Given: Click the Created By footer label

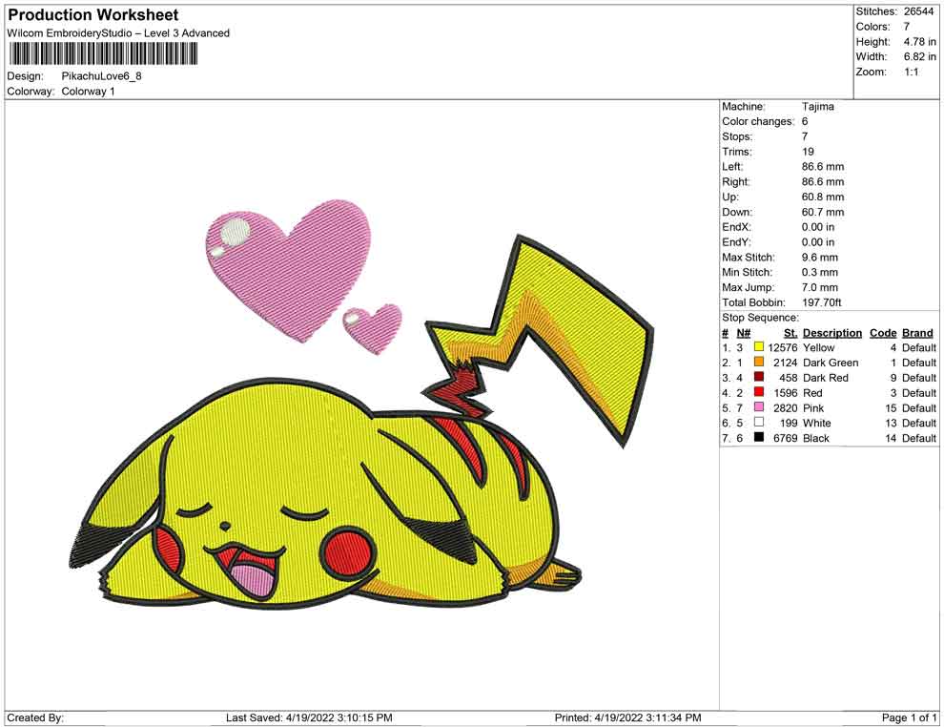Looking at the screenshot, I should pyautogui.click(x=35, y=717).
